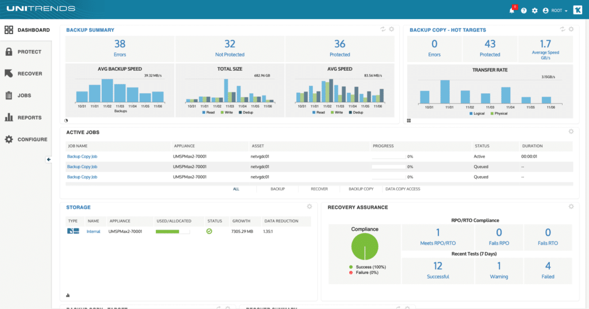Toggle Write legend in Total Size chart
Viewport: 589px width, 309px height.
coord(227,112)
